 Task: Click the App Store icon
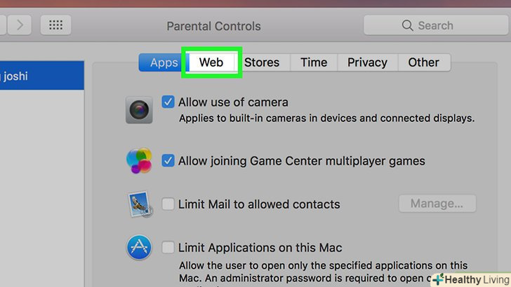[138, 247]
